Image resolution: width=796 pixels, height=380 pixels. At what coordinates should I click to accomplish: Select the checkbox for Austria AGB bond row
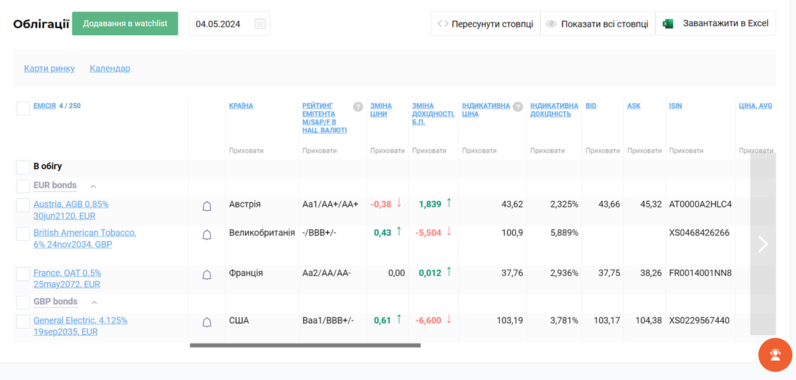(x=22, y=204)
